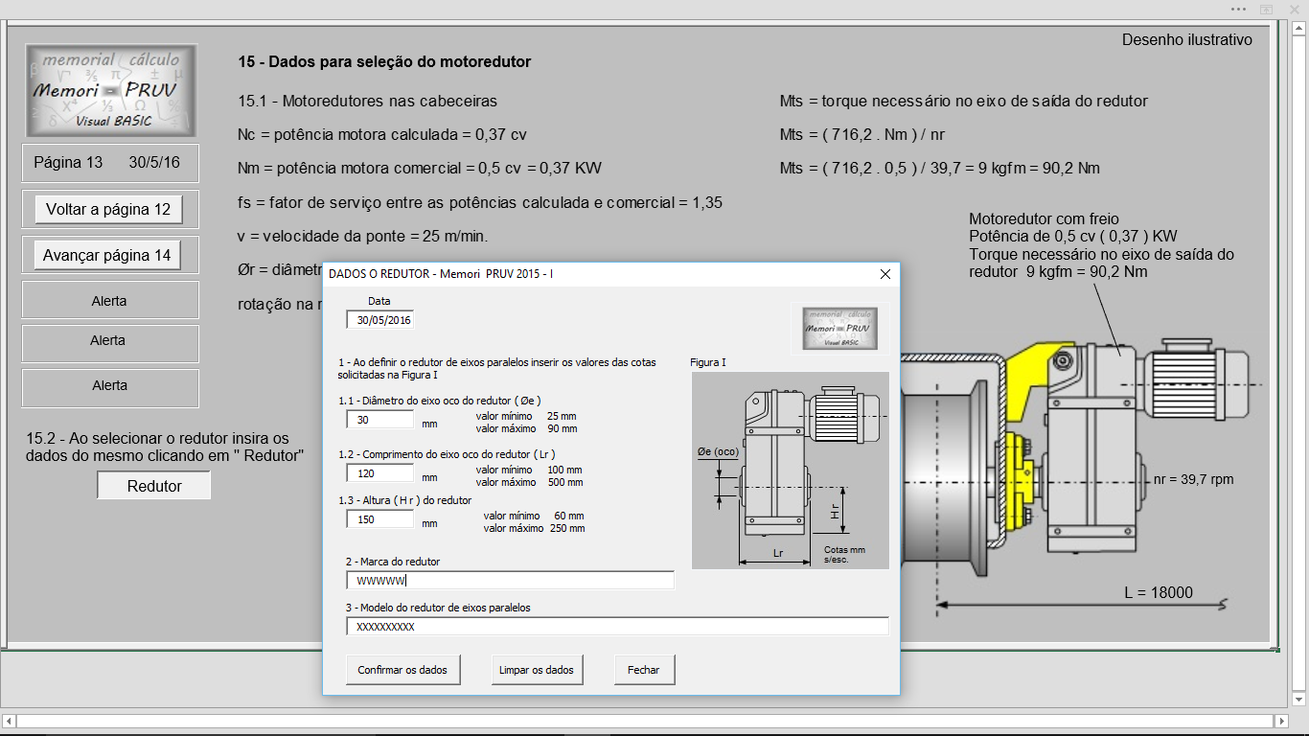Click the Modelo do redutor field
The width and height of the screenshot is (1309, 736).
tap(618, 627)
